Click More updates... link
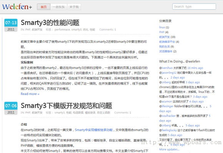 click(x=169, y=149)
